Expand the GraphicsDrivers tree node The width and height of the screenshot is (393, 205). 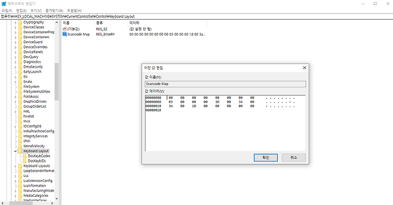(x=15, y=101)
